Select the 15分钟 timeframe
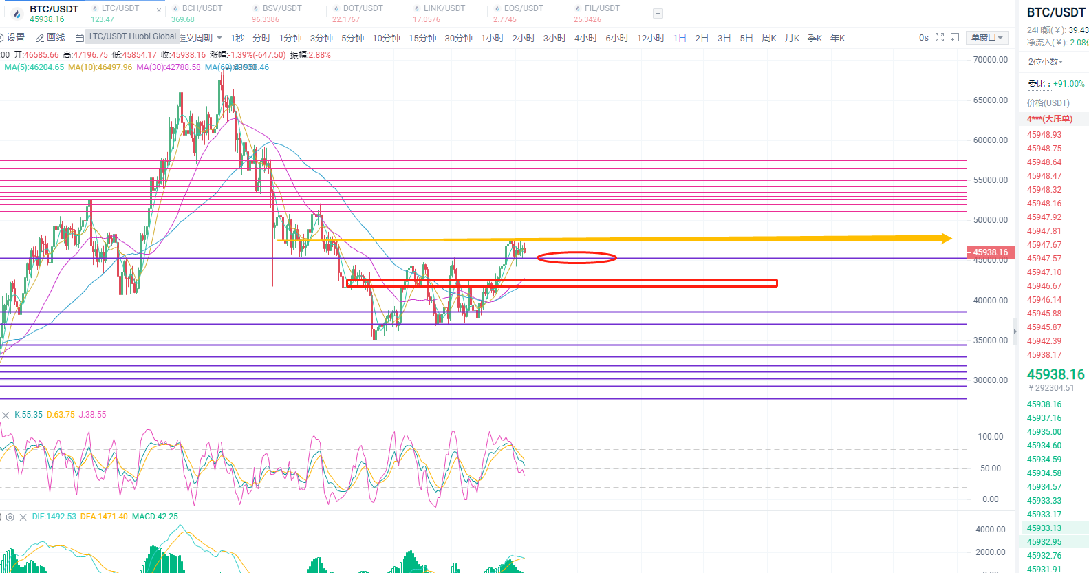 pyautogui.click(x=422, y=38)
